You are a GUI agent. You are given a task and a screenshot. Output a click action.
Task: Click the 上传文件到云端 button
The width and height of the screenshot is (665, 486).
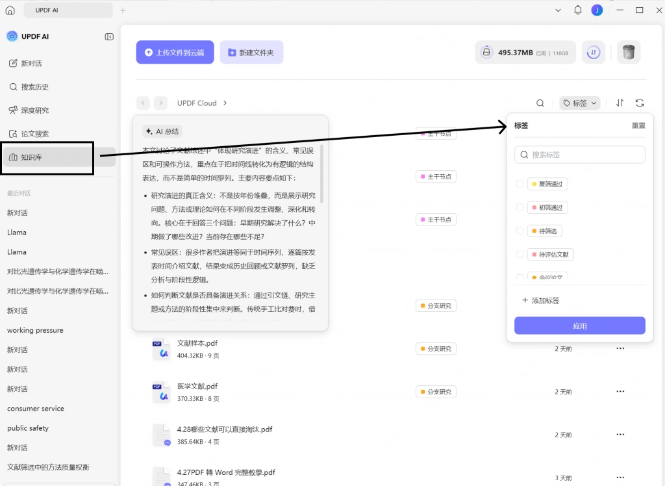click(175, 52)
